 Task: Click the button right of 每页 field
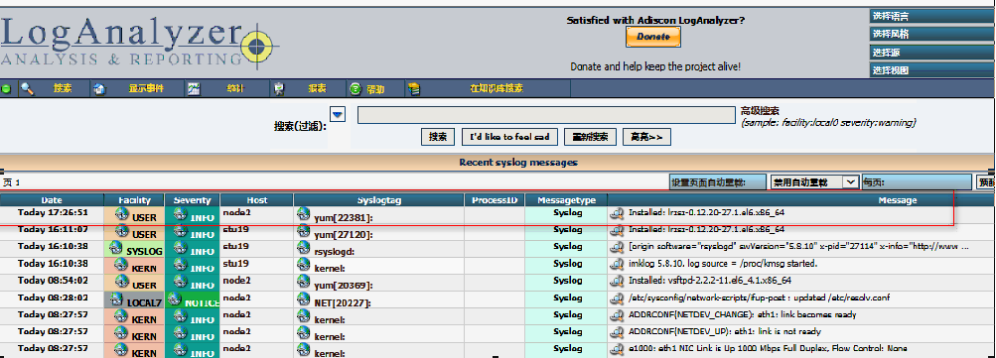[x=986, y=182]
